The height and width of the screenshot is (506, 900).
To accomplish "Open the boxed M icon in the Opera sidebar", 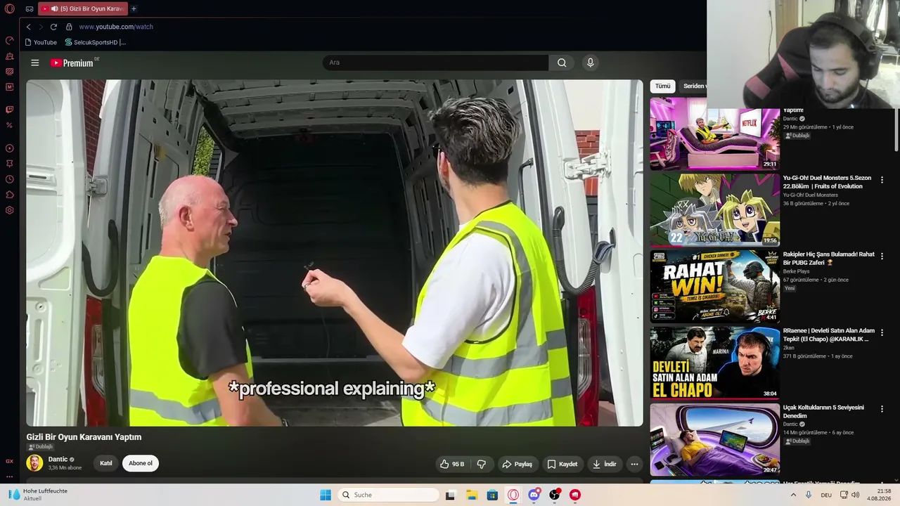I will point(10,87).
